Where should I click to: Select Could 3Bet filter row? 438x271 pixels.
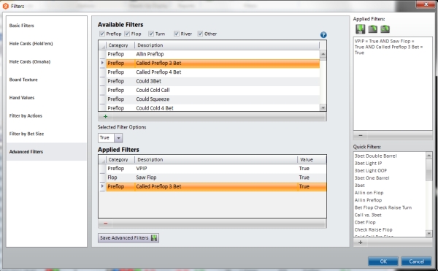coord(213,81)
